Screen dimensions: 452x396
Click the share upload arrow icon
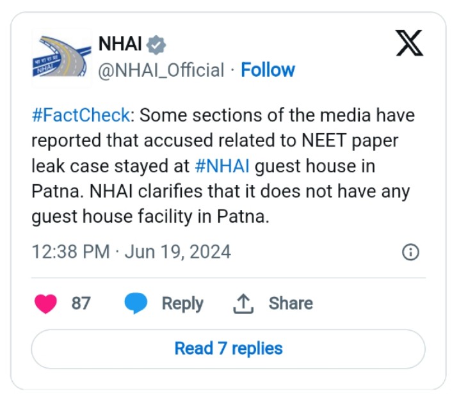(243, 303)
